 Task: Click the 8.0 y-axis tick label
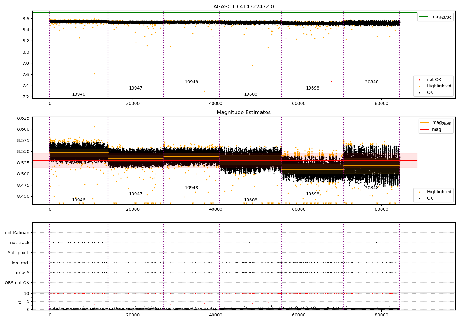[x=26, y=52]
